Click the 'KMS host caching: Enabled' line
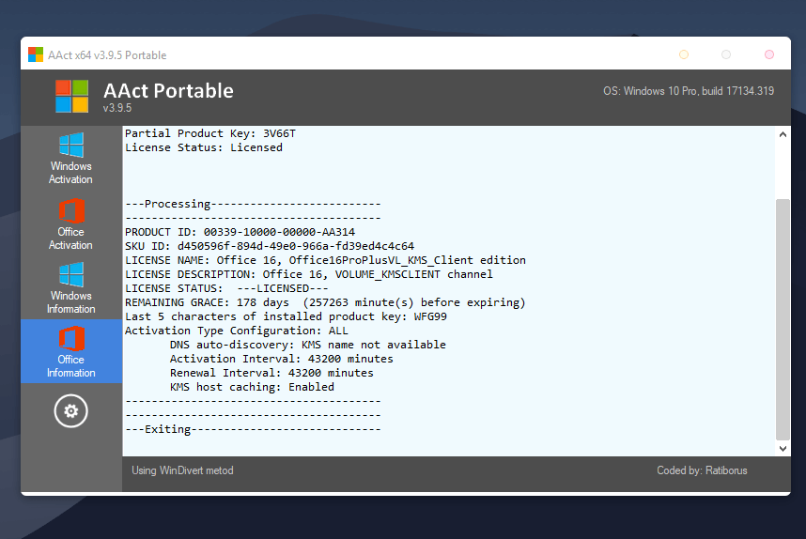The image size is (806, 539). 252,387
